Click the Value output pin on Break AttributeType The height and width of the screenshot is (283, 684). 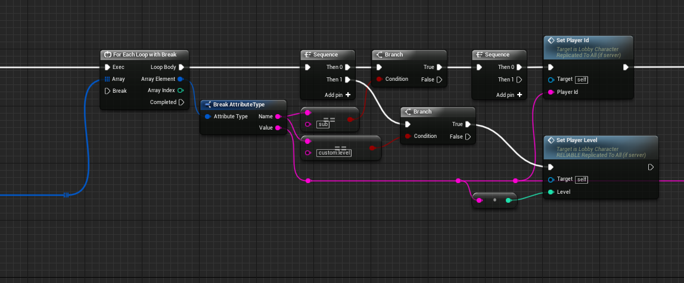pos(278,127)
